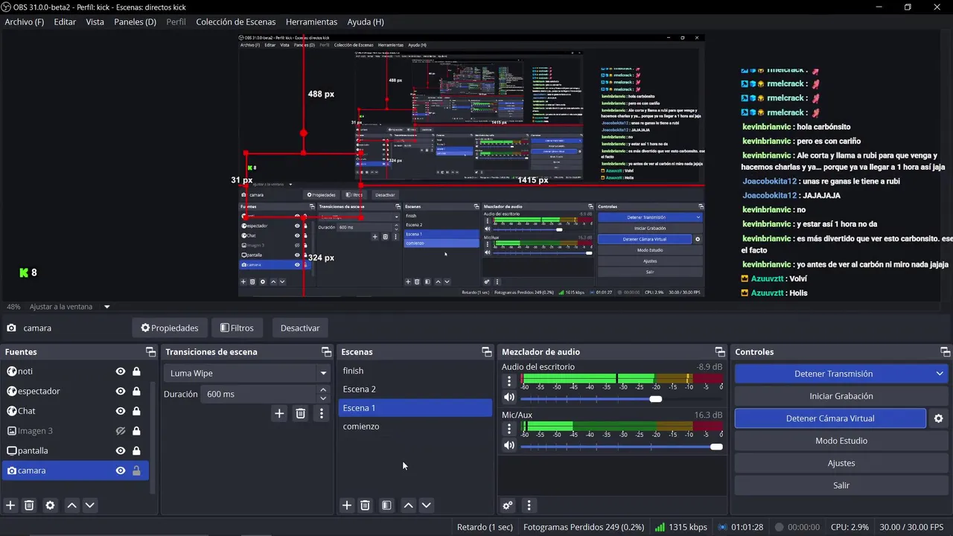
Task: Open scene filters icon in Escenas toolbar
Action: point(386,505)
